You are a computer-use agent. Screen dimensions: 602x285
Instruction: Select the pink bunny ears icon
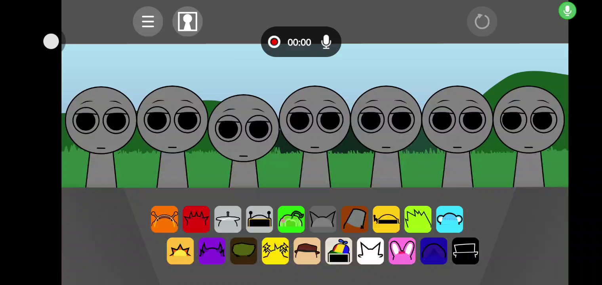[402, 251]
